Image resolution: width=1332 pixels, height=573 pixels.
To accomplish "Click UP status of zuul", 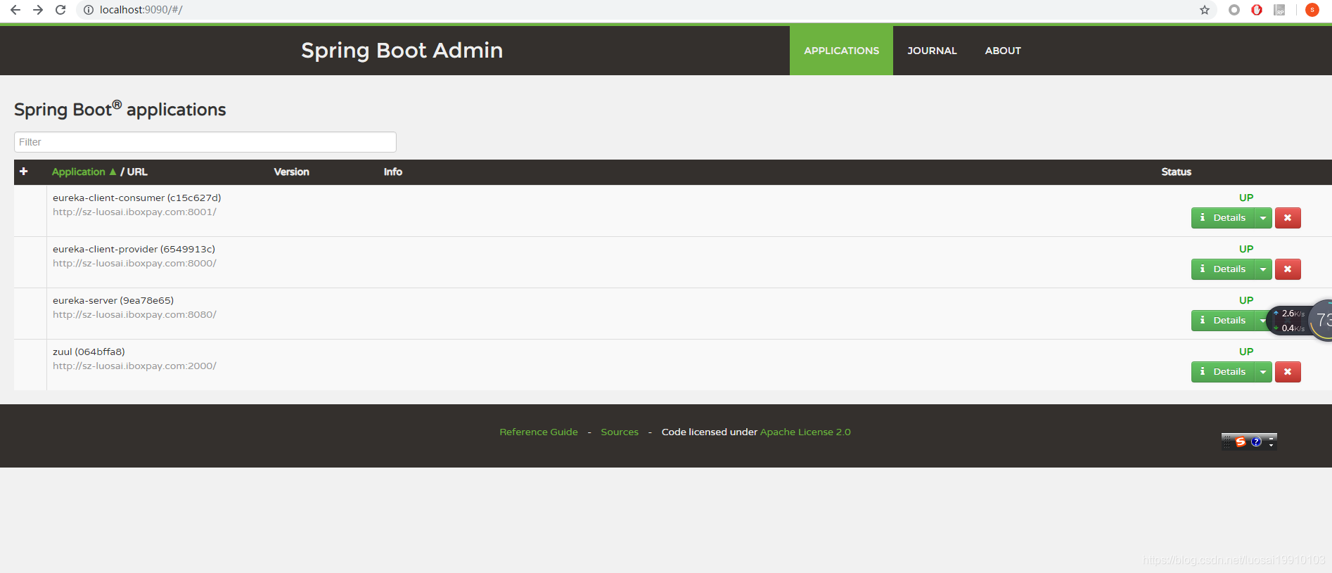I will 1246,352.
